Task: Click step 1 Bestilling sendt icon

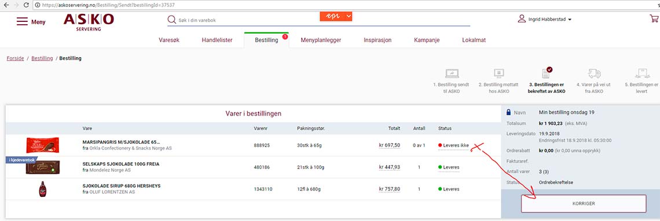Action: 452,73
